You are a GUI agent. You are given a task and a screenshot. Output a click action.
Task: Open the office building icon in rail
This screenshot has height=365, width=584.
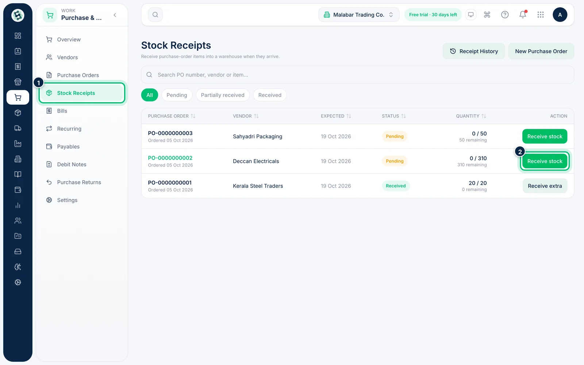coord(18,159)
